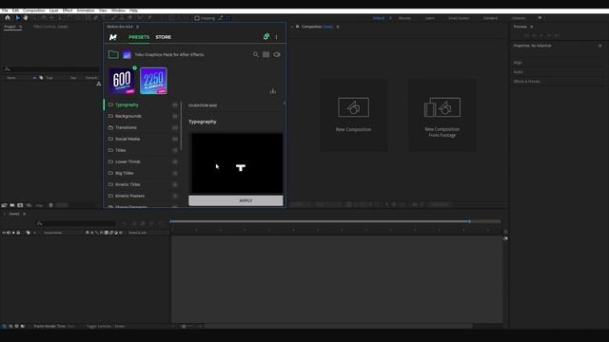Click the Toko Graphics Pack icon
The image size is (609, 342).
[x=127, y=55]
